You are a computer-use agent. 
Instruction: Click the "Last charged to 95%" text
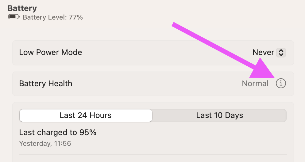[x=58, y=132]
